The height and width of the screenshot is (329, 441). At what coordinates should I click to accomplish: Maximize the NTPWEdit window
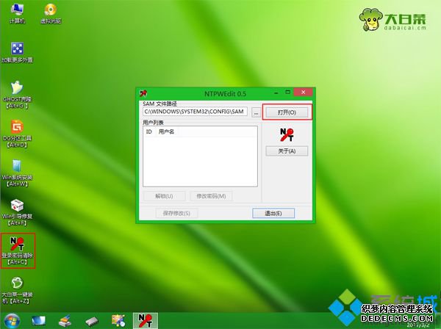(x=287, y=92)
